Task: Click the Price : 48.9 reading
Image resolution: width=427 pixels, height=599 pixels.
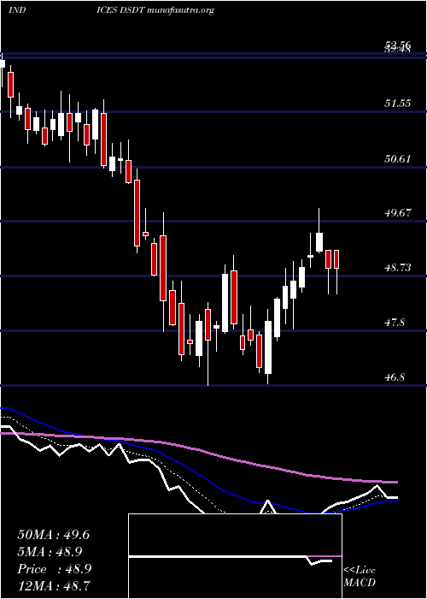Action: [x=54, y=569]
